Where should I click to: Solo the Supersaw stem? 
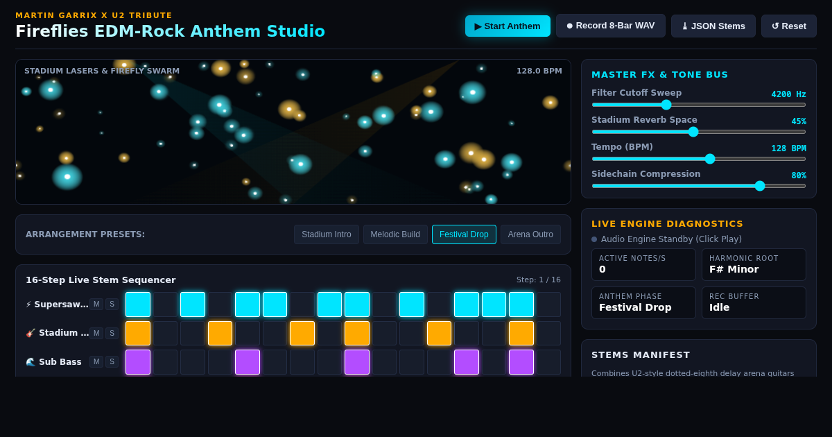pyautogui.click(x=112, y=305)
